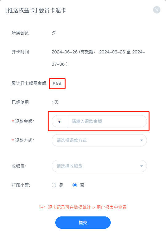Click the arrow icon of 请选择收银员
166x237 pixels.
click(141, 166)
